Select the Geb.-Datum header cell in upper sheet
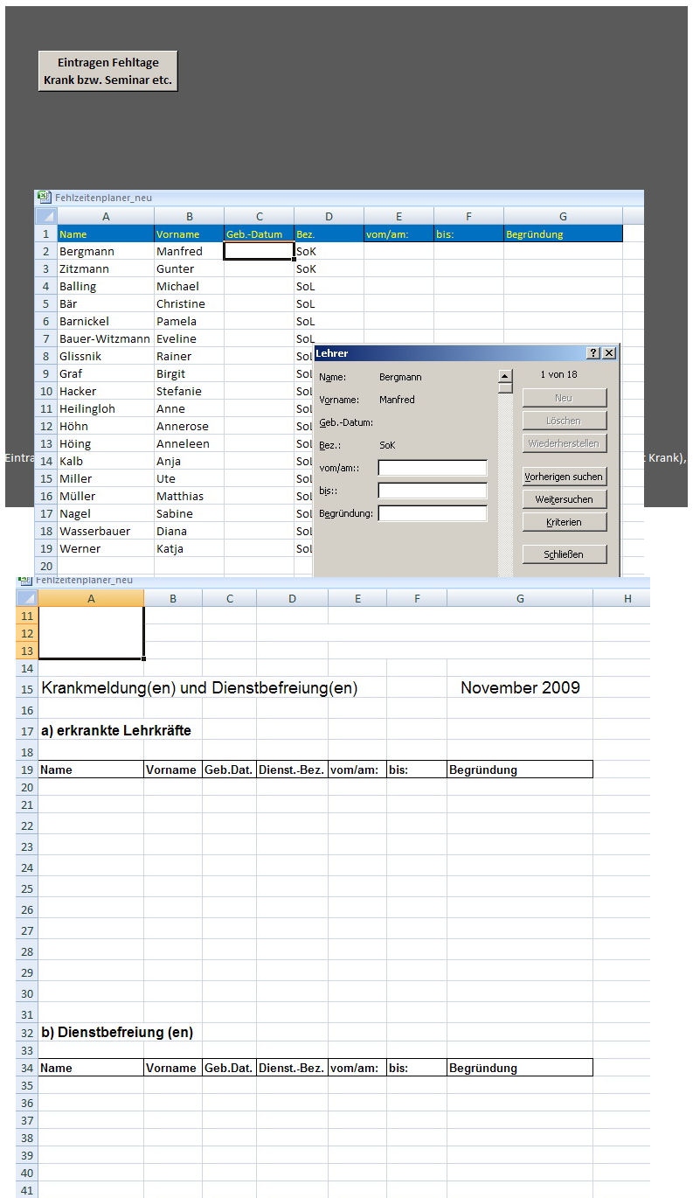This screenshot has width=693, height=1198. coord(259,233)
